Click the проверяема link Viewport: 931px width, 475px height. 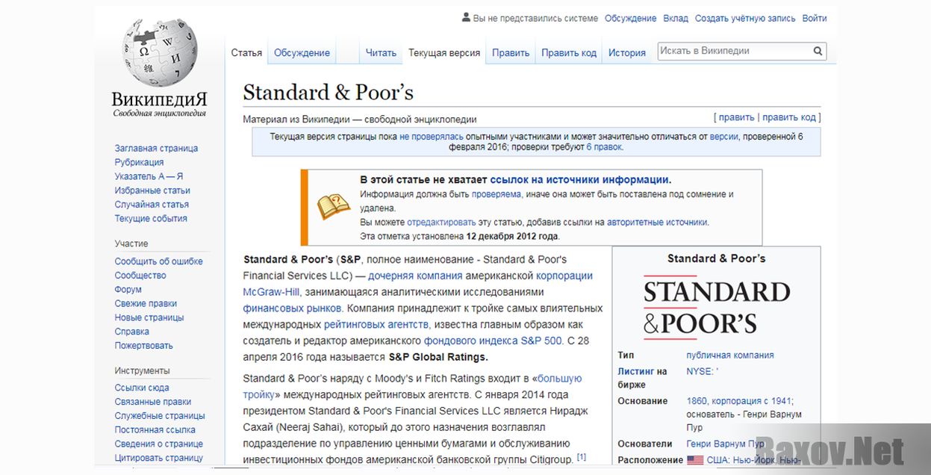tap(496, 194)
